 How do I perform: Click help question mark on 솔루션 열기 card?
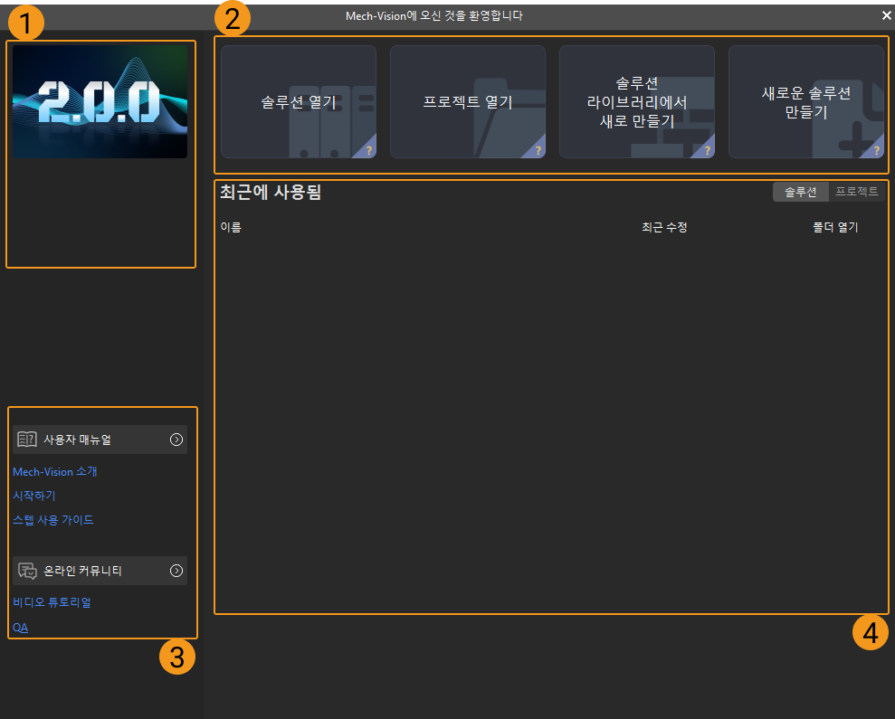(368, 151)
